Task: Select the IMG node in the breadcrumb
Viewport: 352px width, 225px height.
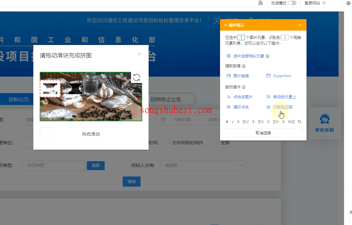Action: coord(291,122)
